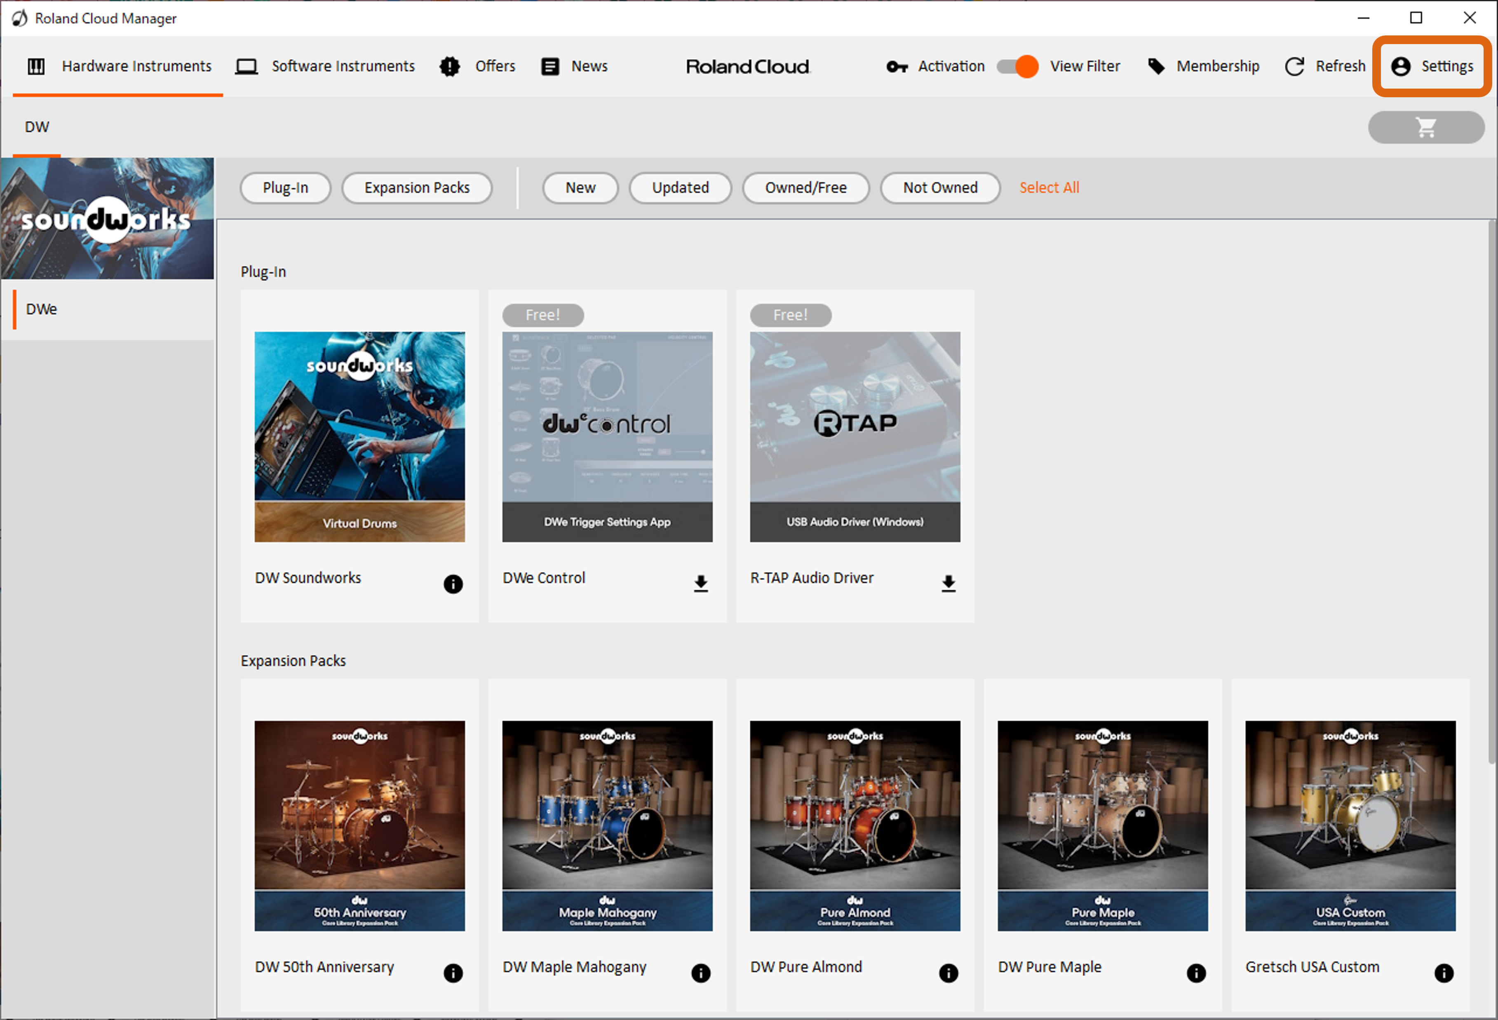This screenshot has width=1498, height=1020.
Task: Open the DW Pure Maple thumbnail
Action: pyautogui.click(x=1102, y=825)
